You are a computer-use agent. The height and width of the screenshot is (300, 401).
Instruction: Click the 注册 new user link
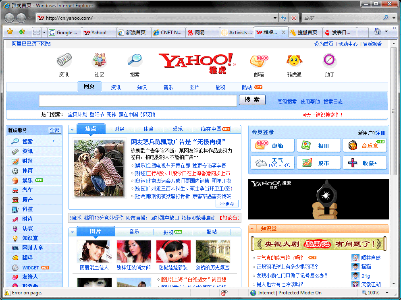[380, 133]
